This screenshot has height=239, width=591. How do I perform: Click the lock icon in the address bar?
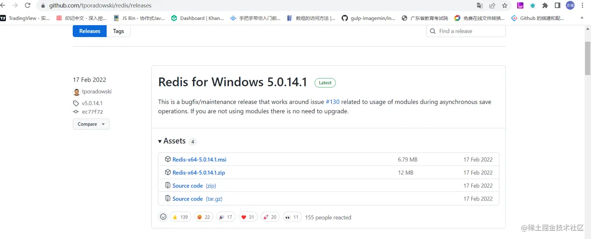click(43, 6)
